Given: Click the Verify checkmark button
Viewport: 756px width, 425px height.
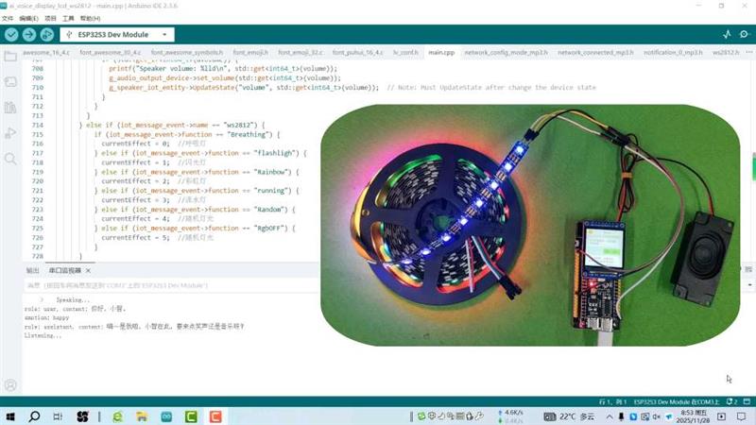Looking at the screenshot, I should [x=11, y=35].
